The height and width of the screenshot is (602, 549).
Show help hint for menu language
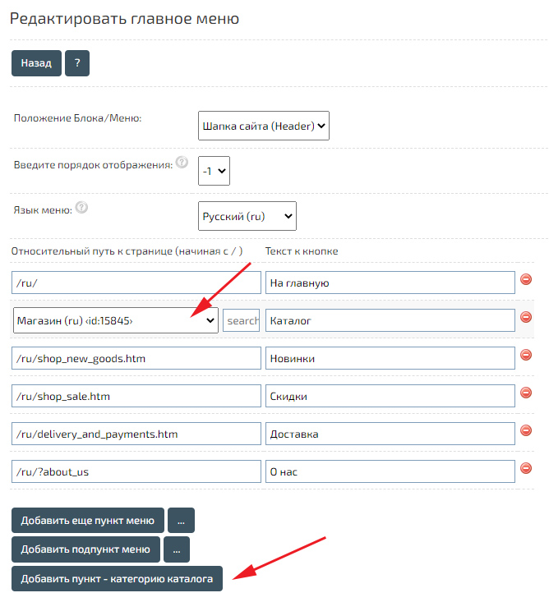click(82, 208)
